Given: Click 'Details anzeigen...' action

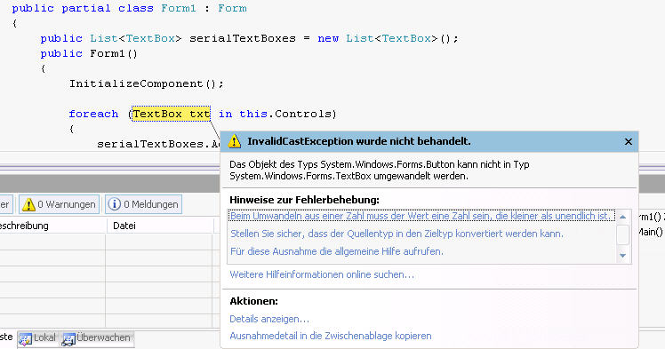Looking at the screenshot, I should (x=269, y=319).
